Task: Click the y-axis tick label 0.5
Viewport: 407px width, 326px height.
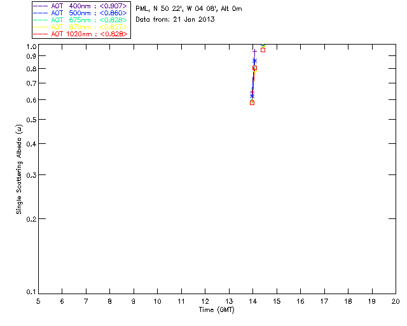Action: pyautogui.click(x=31, y=120)
